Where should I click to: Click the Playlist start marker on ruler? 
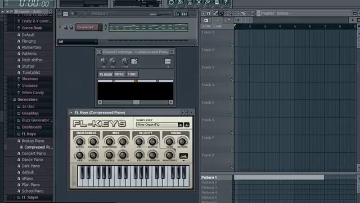pos(235,25)
